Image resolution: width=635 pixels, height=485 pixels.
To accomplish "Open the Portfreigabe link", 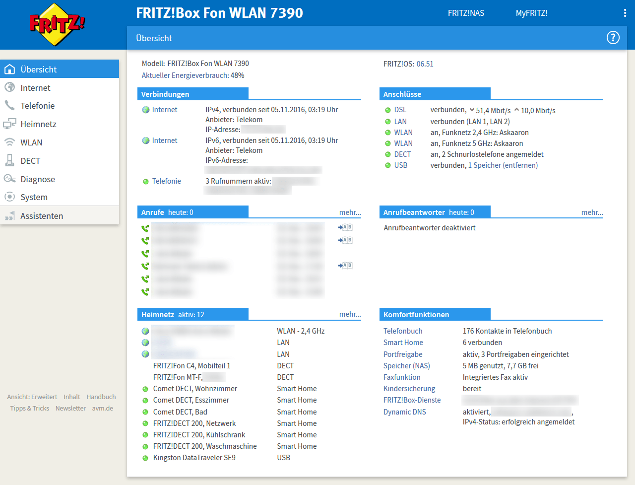I will pyautogui.click(x=403, y=354).
